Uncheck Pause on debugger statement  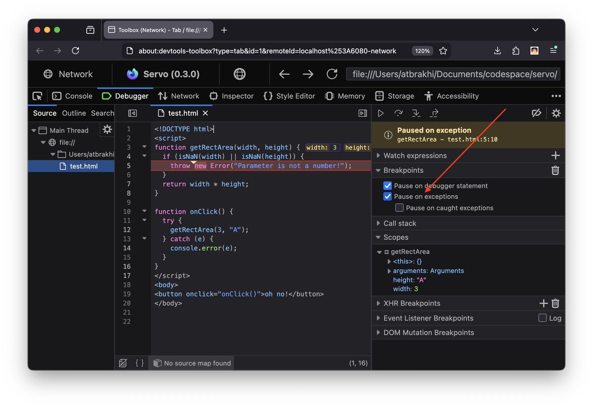click(x=387, y=186)
